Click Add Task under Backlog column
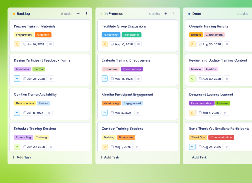 coord(22,157)
